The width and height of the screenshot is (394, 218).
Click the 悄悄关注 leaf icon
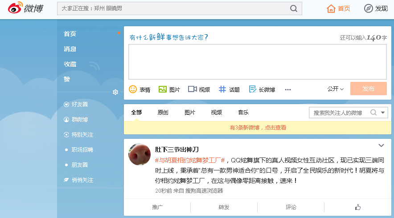pyautogui.click(x=66, y=180)
